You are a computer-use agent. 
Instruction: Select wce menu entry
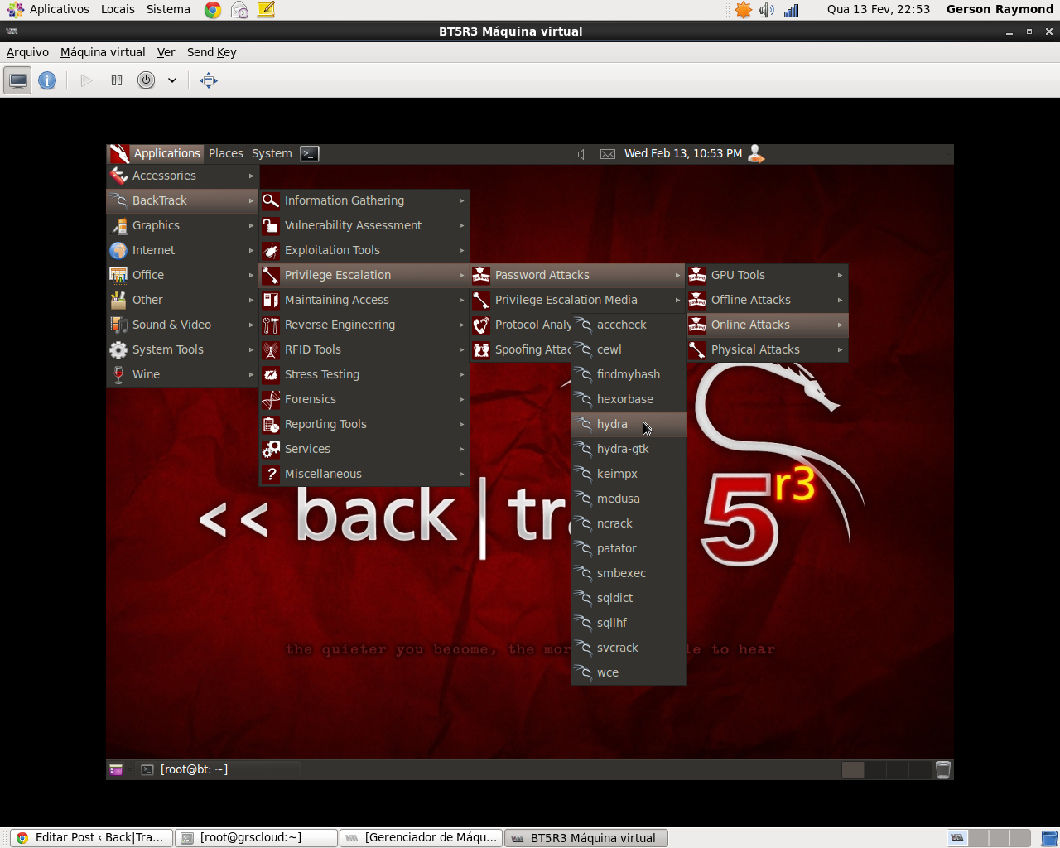629,672
